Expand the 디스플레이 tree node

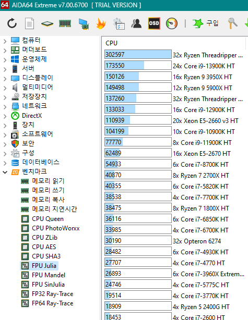pyautogui.click(x=5, y=79)
